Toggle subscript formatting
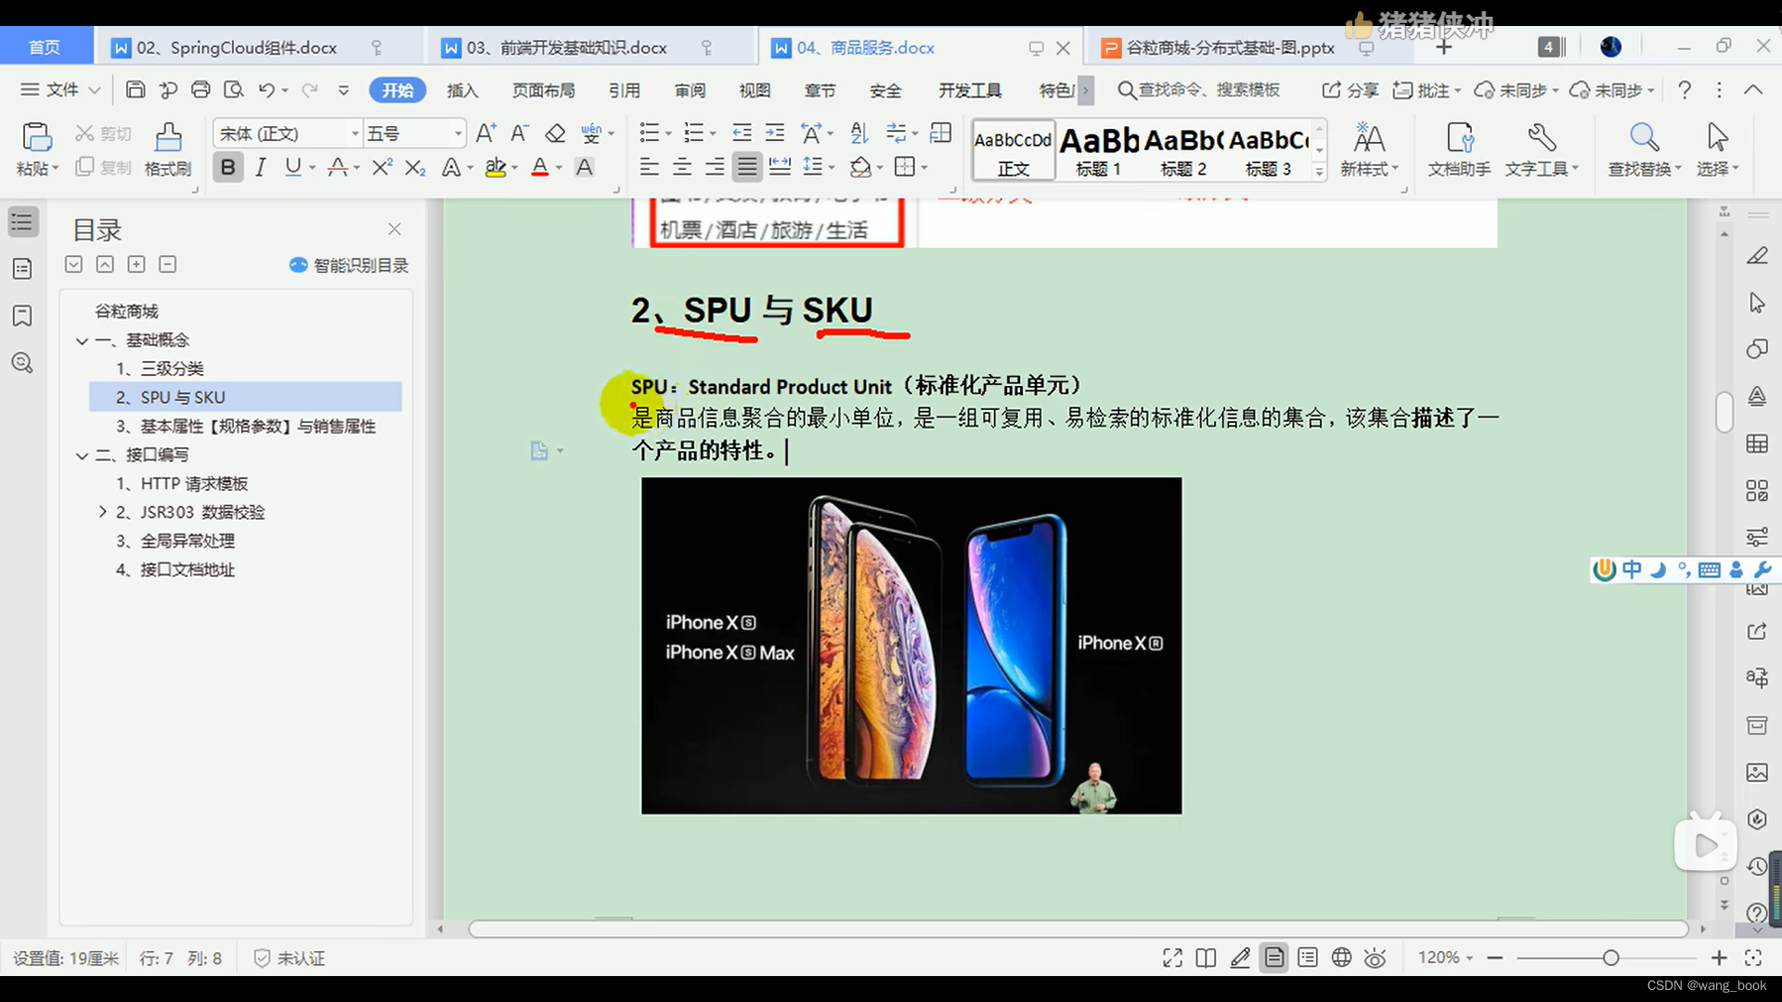Screen dimensions: 1782x1002 click(x=415, y=167)
